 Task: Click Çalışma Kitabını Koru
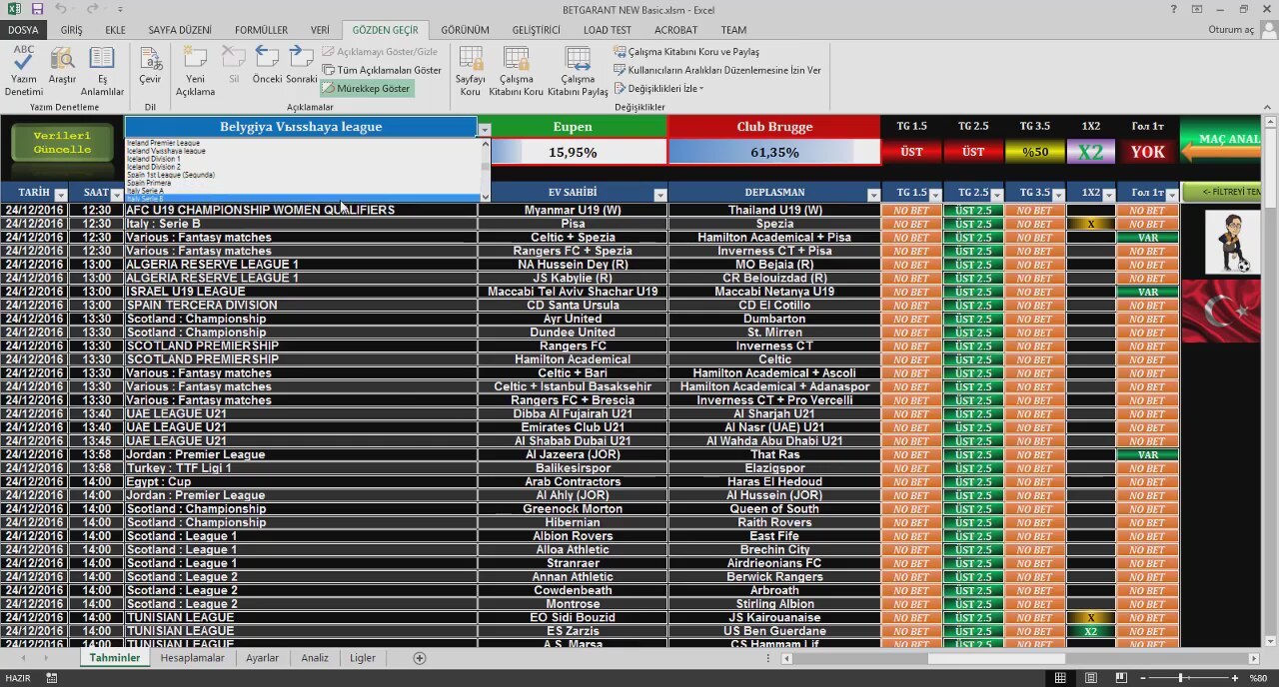click(516, 71)
